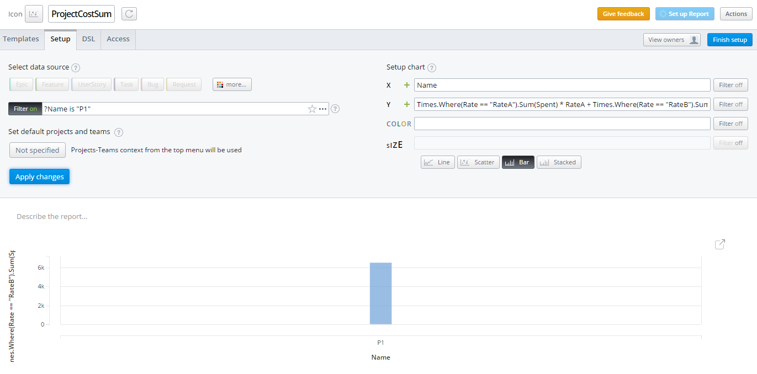Click the Give feedback button
757x374 pixels.
pyautogui.click(x=623, y=14)
